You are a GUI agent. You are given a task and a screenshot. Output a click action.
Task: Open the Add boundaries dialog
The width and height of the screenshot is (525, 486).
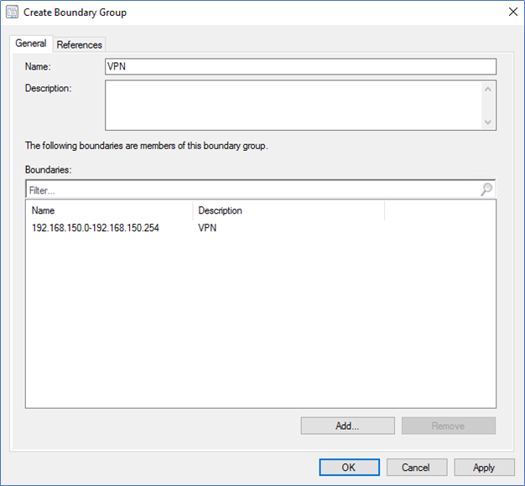tap(347, 426)
